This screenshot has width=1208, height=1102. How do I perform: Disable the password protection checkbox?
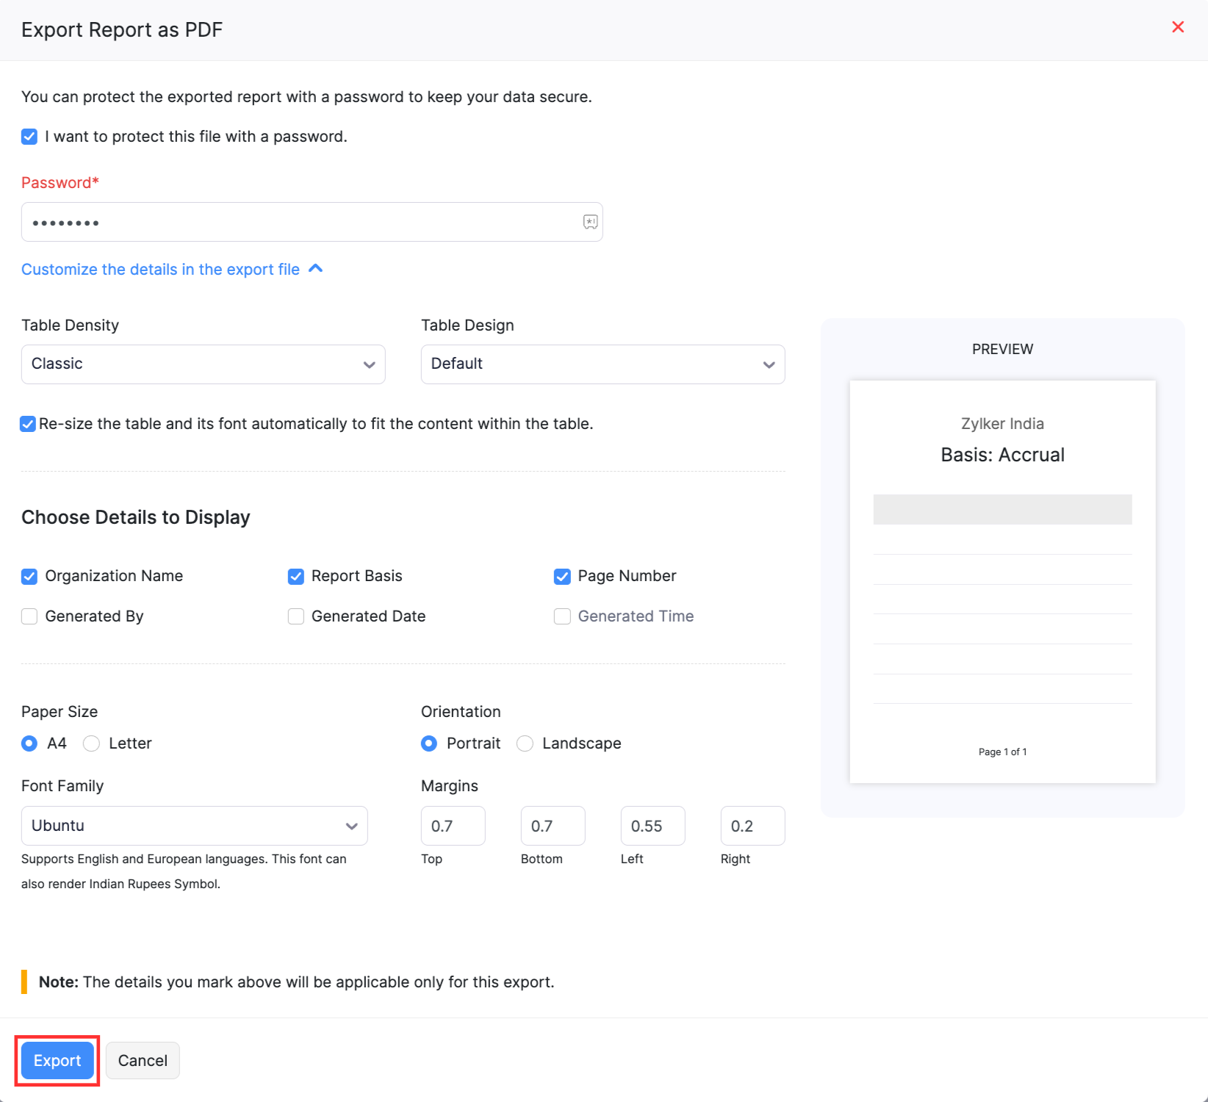[x=29, y=137]
